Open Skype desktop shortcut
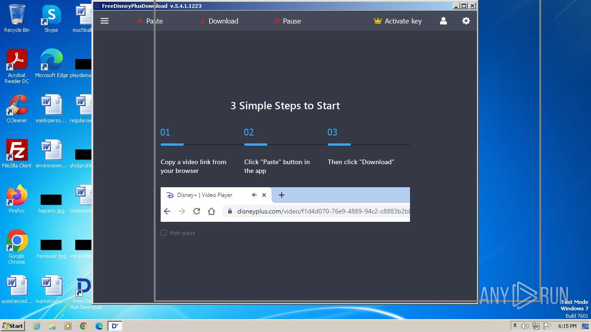This screenshot has height=332, width=591. (51, 18)
